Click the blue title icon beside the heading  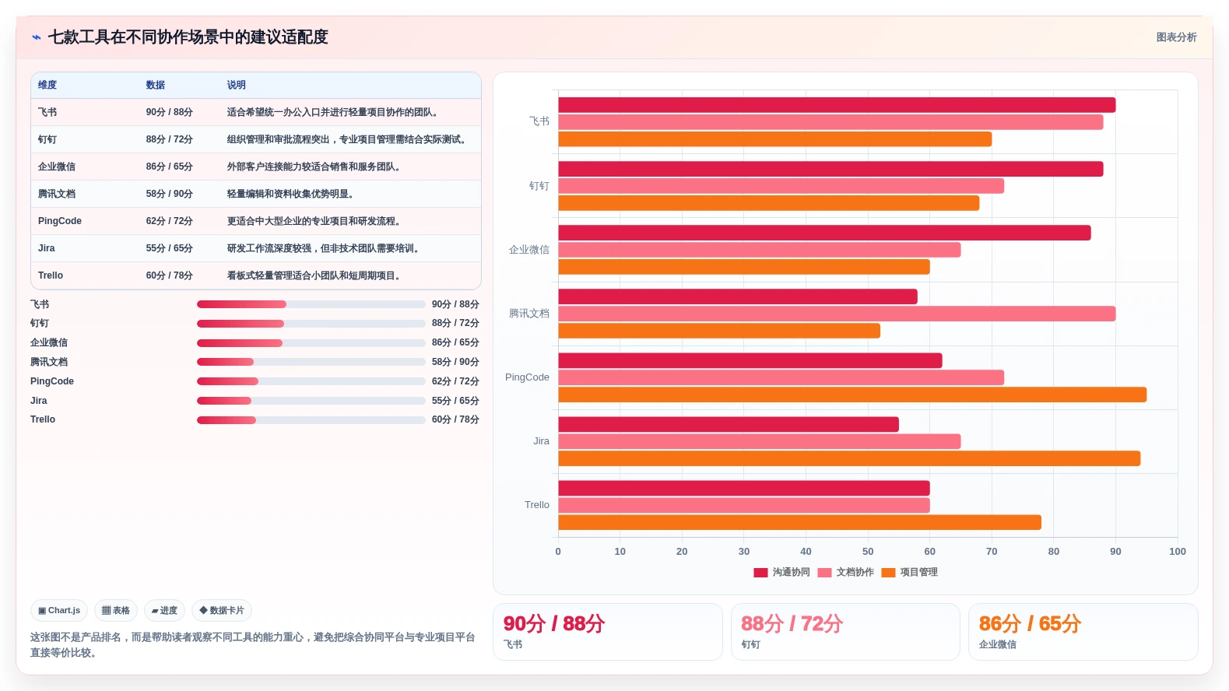coord(37,37)
